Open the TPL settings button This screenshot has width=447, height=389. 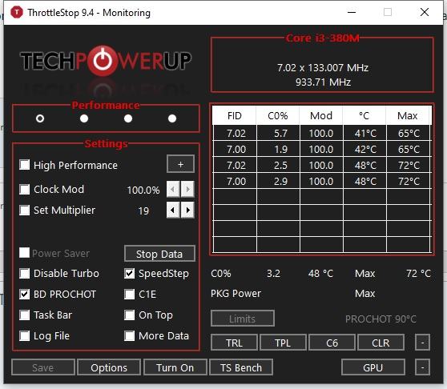283,343
